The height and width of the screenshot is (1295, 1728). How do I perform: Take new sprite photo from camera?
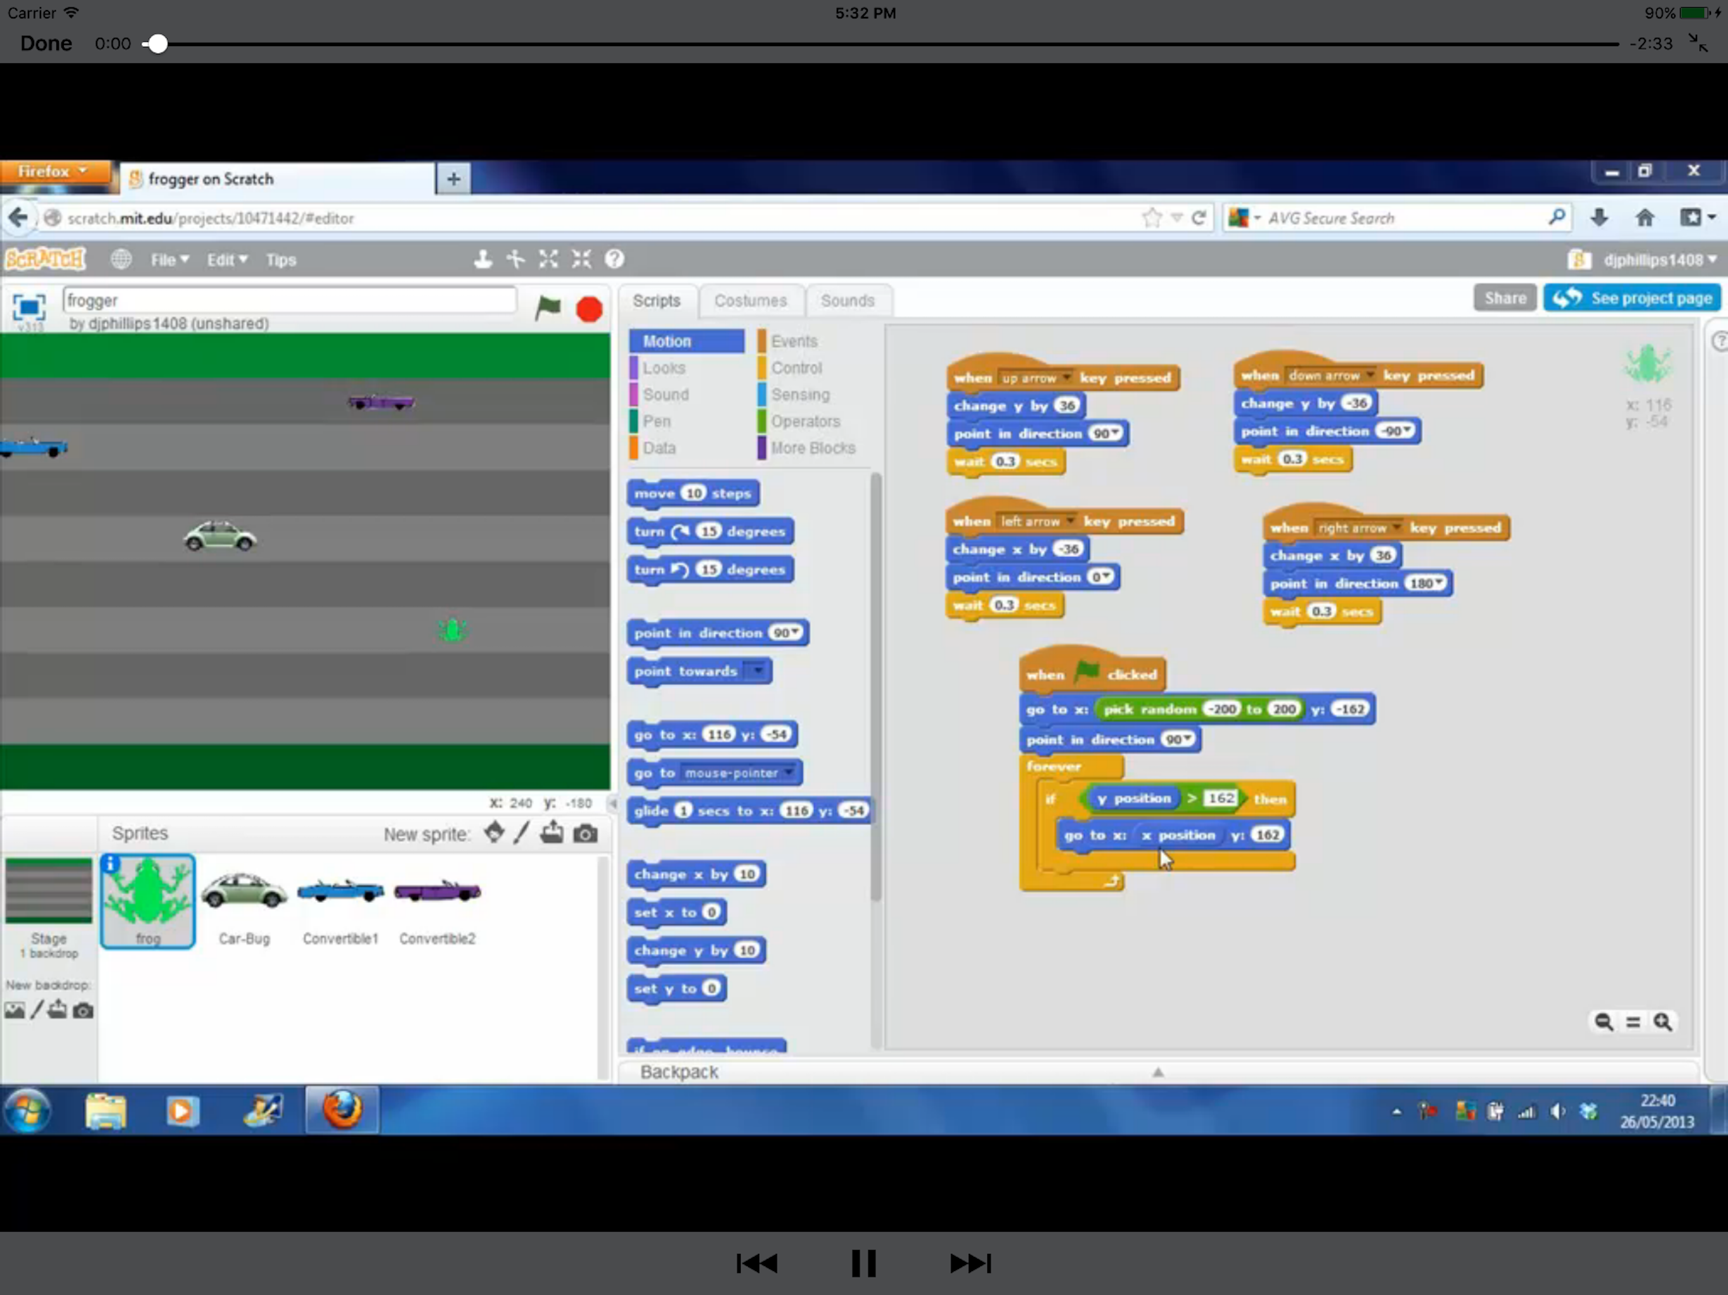pos(586,834)
